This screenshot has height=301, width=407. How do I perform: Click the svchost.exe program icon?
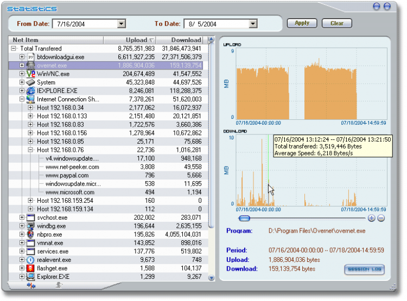pyautogui.click(x=31, y=217)
